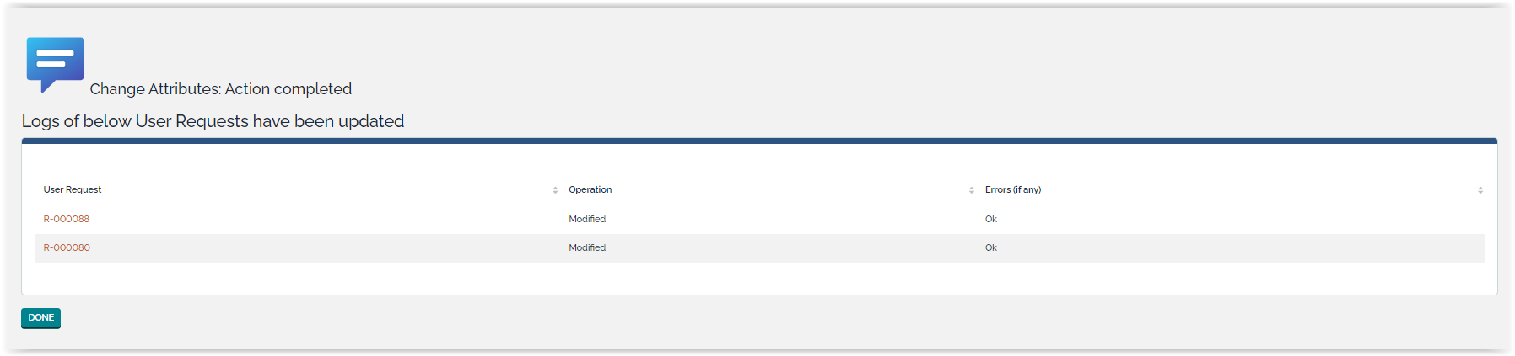Click blank white area below table rows
Viewport: 1515px width, 356px height.
coord(759,279)
